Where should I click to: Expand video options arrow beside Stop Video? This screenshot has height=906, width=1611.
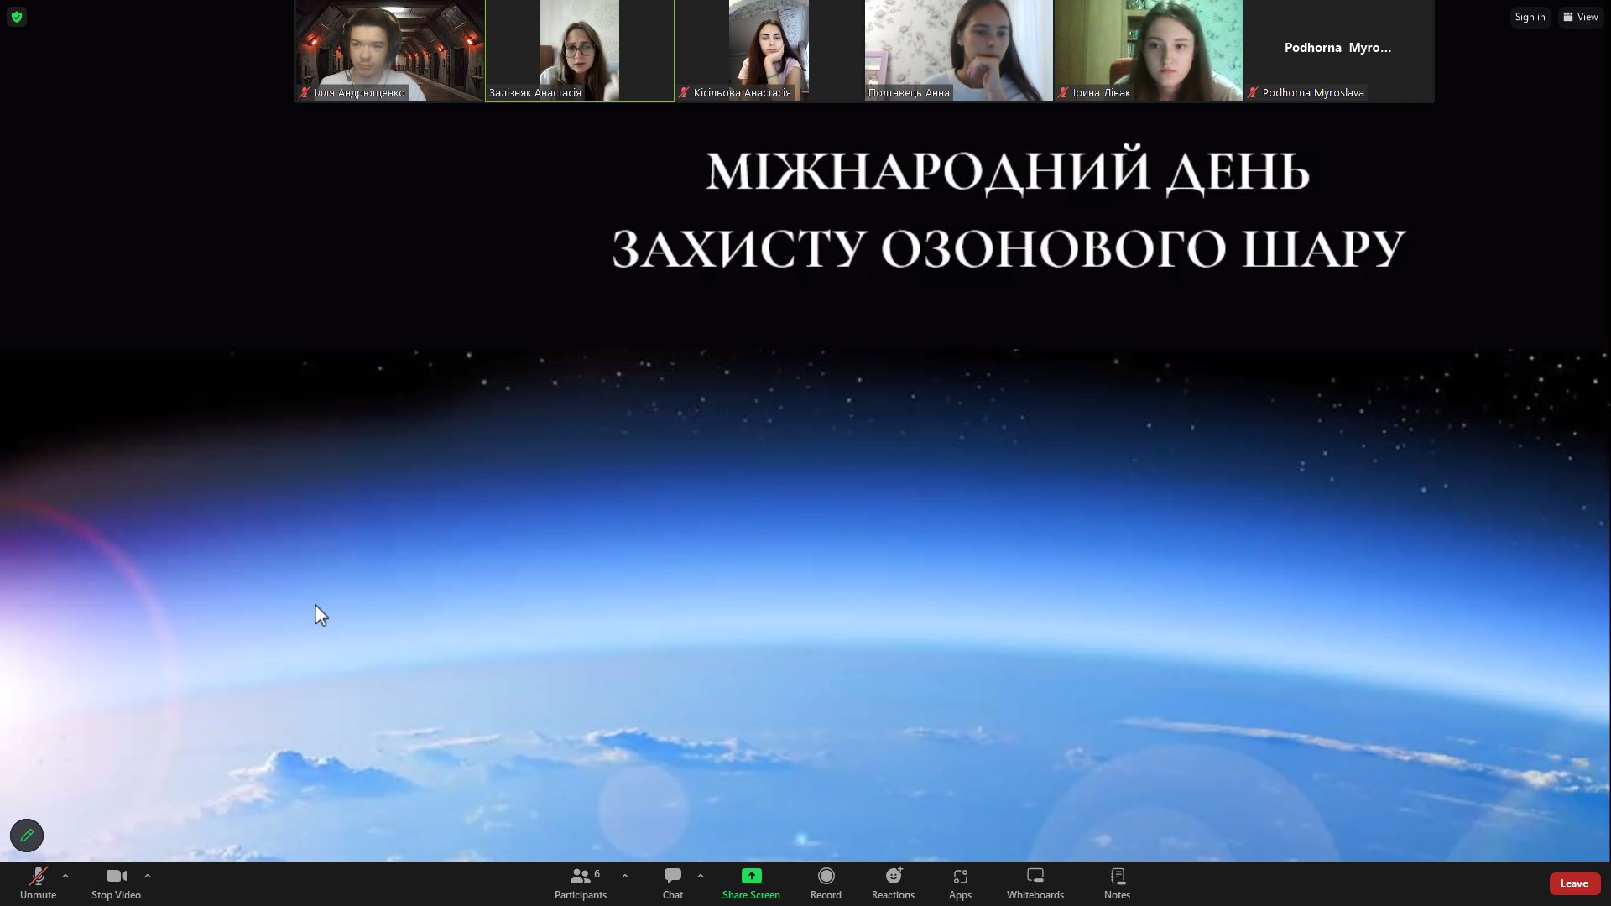pos(148,876)
